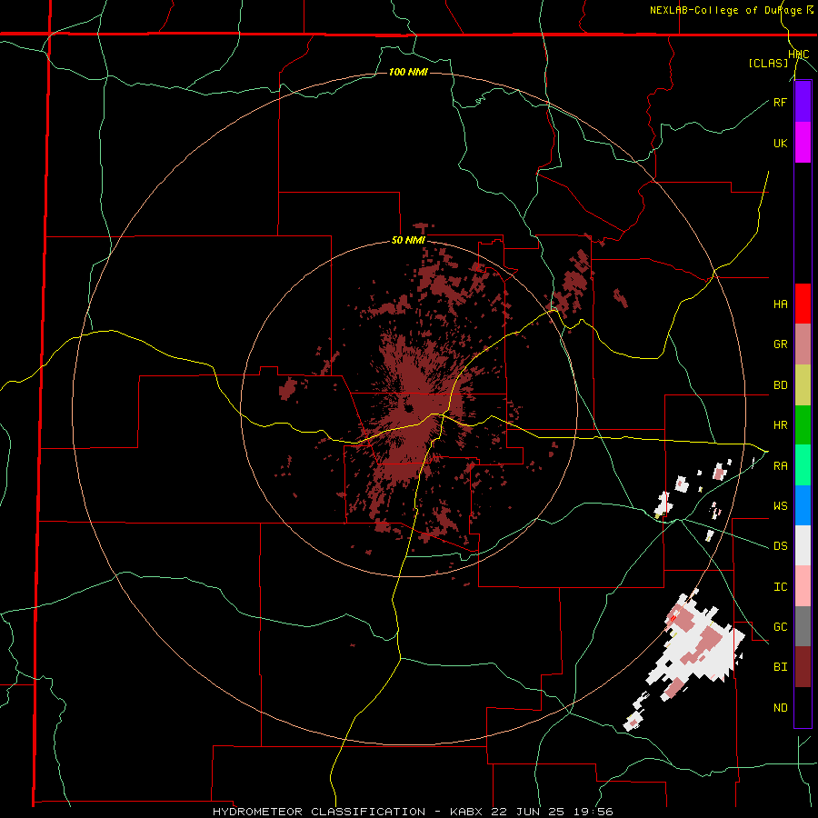Screen dimensions: 818x818
Task: Select the "GC" legend label
Action: coord(780,626)
